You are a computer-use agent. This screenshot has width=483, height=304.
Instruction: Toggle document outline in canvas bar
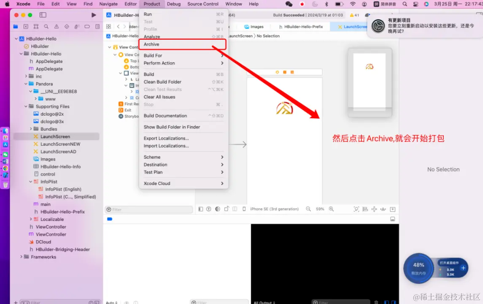click(x=200, y=209)
